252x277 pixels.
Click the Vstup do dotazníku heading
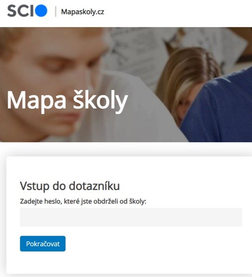[x=70, y=186]
